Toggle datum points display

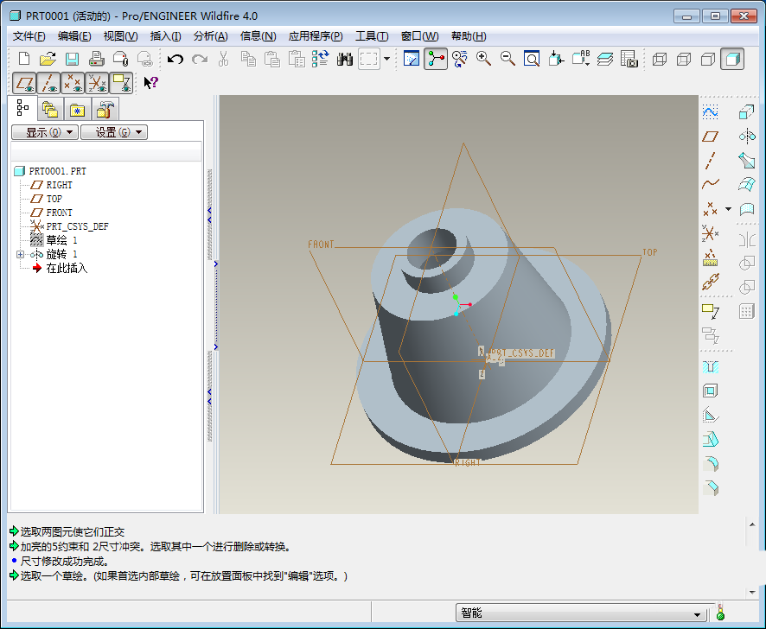73,83
